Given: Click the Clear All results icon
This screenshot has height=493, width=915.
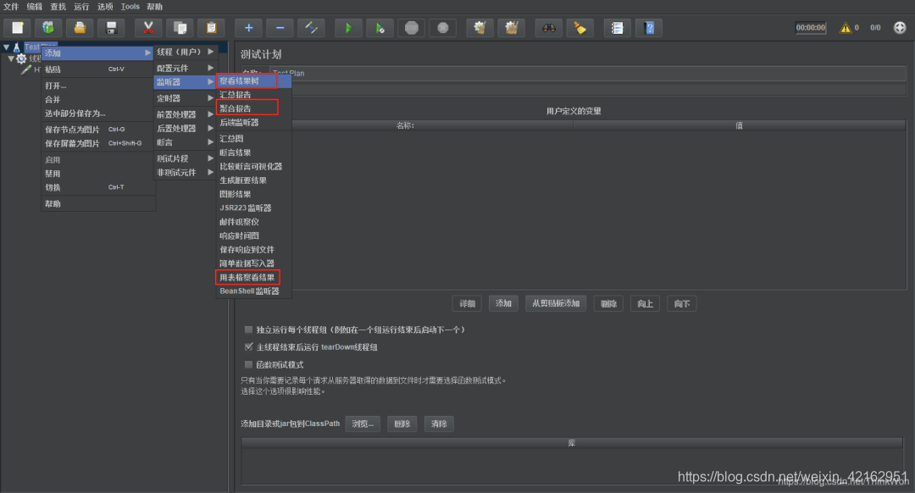Looking at the screenshot, I should 511,27.
